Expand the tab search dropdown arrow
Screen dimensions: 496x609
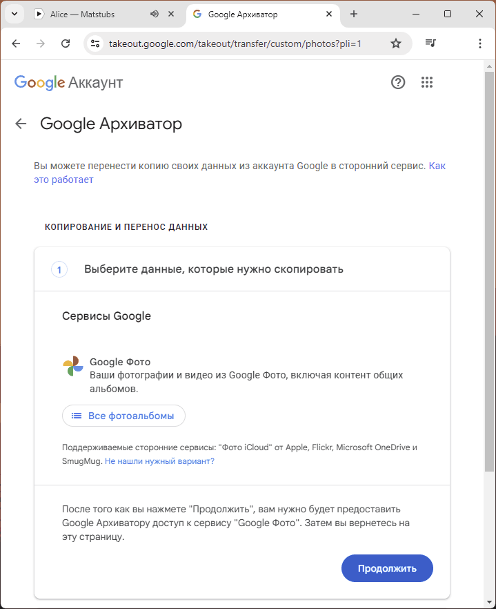14,14
